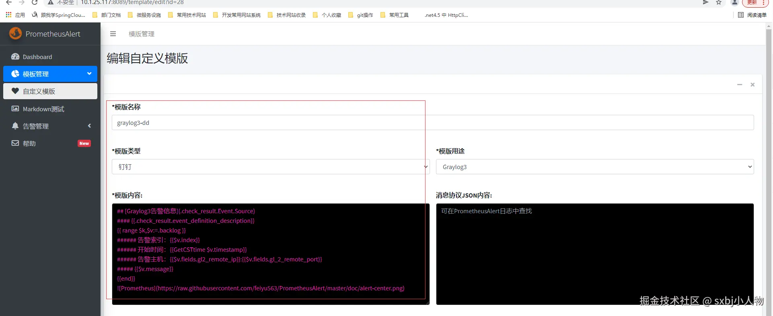Open the 自定义模版 submenu item
773x316 pixels.
[50, 91]
